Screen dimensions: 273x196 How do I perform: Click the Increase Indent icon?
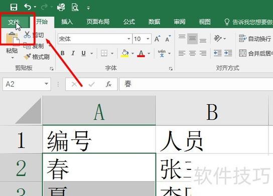(x=228, y=53)
